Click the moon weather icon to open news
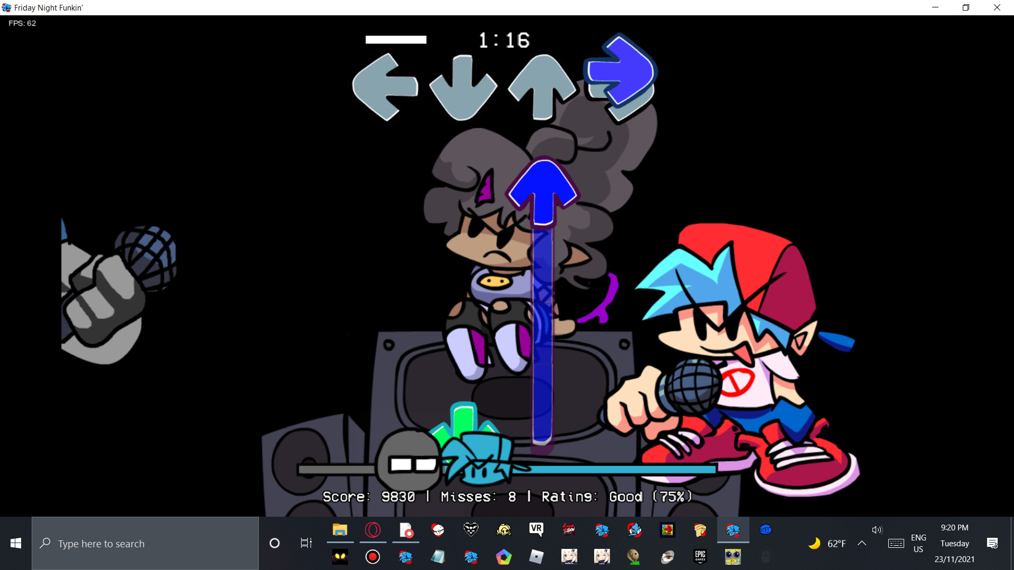Screen dimensions: 1014x570 (x=814, y=544)
